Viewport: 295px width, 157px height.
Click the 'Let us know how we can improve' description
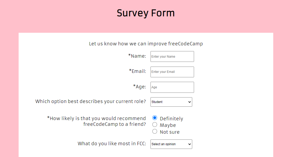point(146,44)
